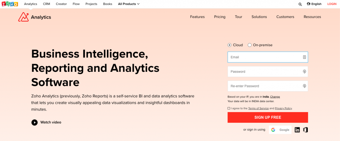
Task: Open the Features menu
Action: (x=197, y=17)
